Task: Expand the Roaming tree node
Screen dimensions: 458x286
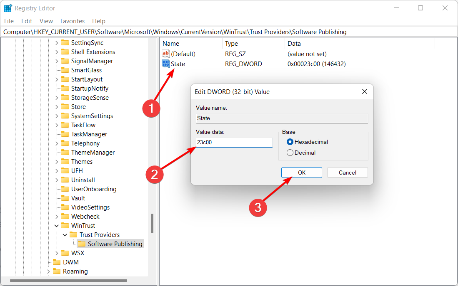Action: coord(48,271)
